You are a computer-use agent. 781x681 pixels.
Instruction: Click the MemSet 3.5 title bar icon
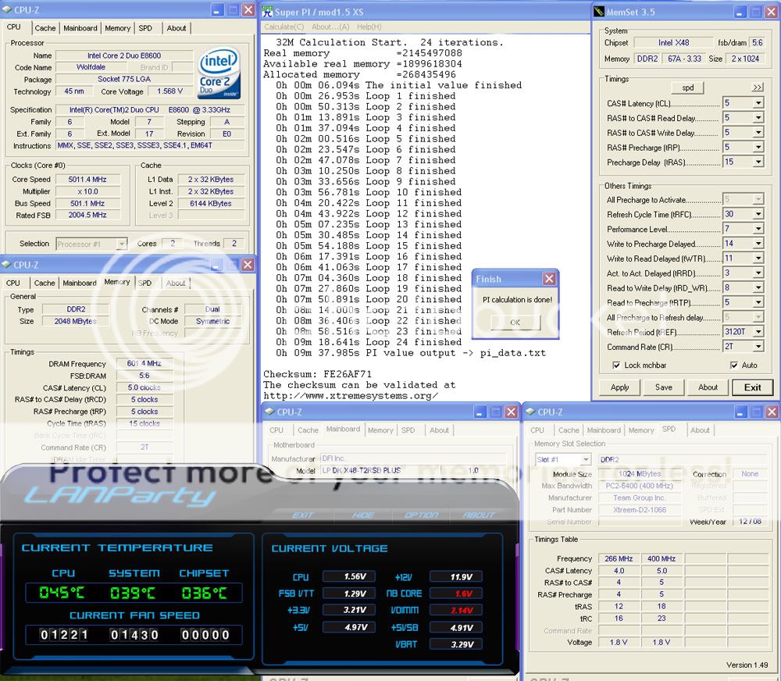point(599,12)
